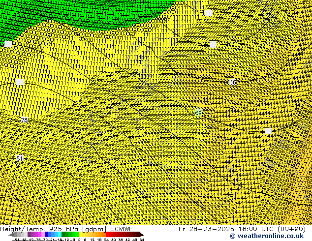
Task: Select the contour label 66
Action: point(233,82)
